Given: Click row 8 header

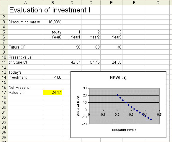Looking at the screenshot, I should pos(4,47).
